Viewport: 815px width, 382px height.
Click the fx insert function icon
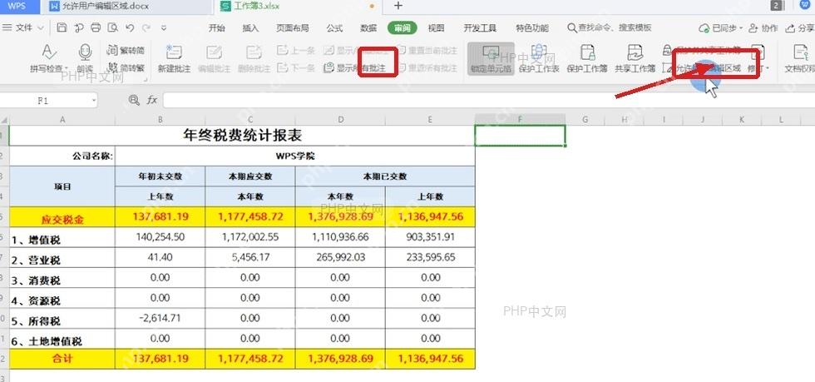[151, 100]
